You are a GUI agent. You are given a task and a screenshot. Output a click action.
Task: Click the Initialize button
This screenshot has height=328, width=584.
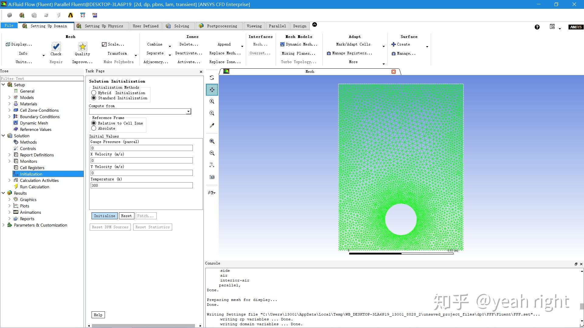pos(105,216)
